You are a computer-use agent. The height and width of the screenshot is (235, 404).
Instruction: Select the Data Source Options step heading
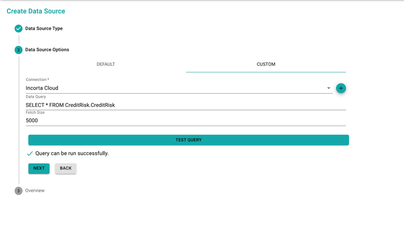coord(47,50)
